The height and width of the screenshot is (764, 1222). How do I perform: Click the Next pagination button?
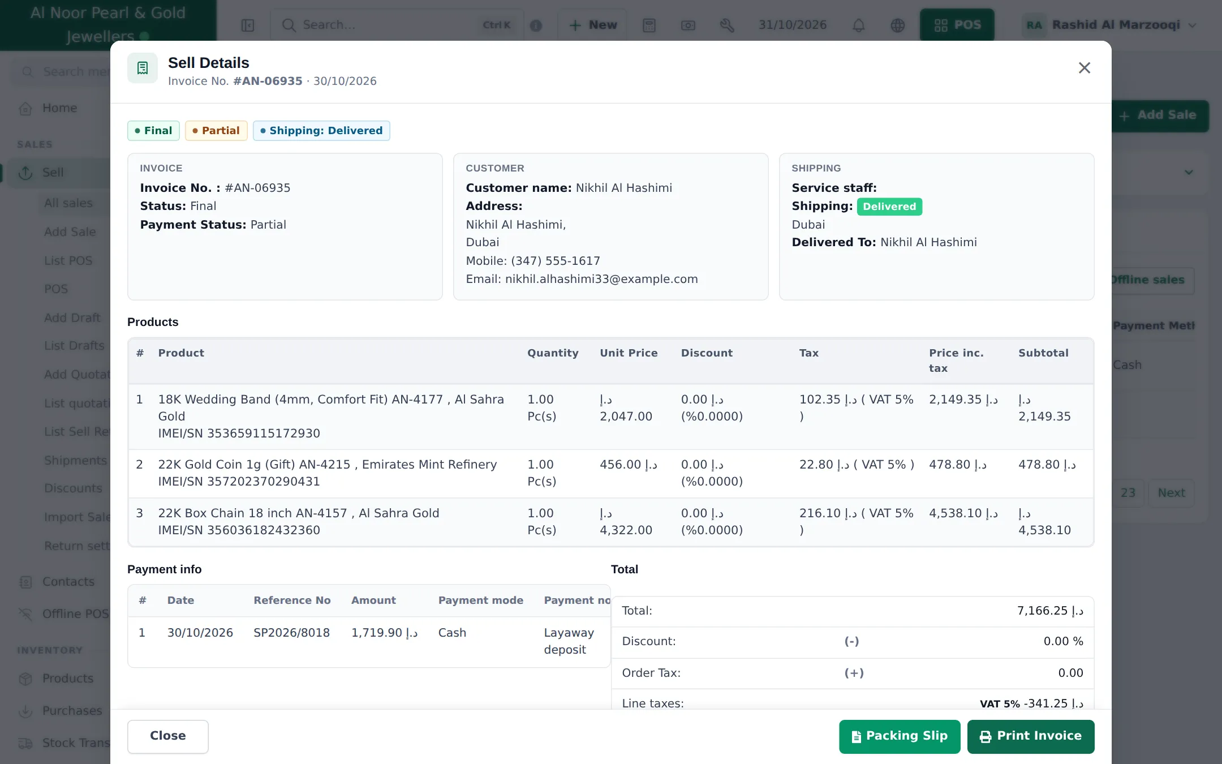1171,493
